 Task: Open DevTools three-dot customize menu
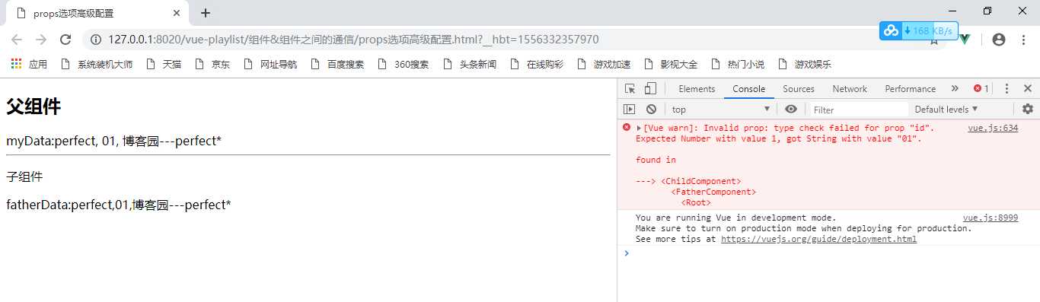coord(1007,88)
